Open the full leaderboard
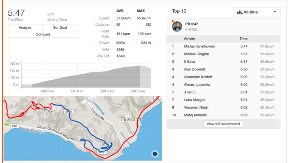The width and height of the screenshot is (288, 163). tap(223, 124)
